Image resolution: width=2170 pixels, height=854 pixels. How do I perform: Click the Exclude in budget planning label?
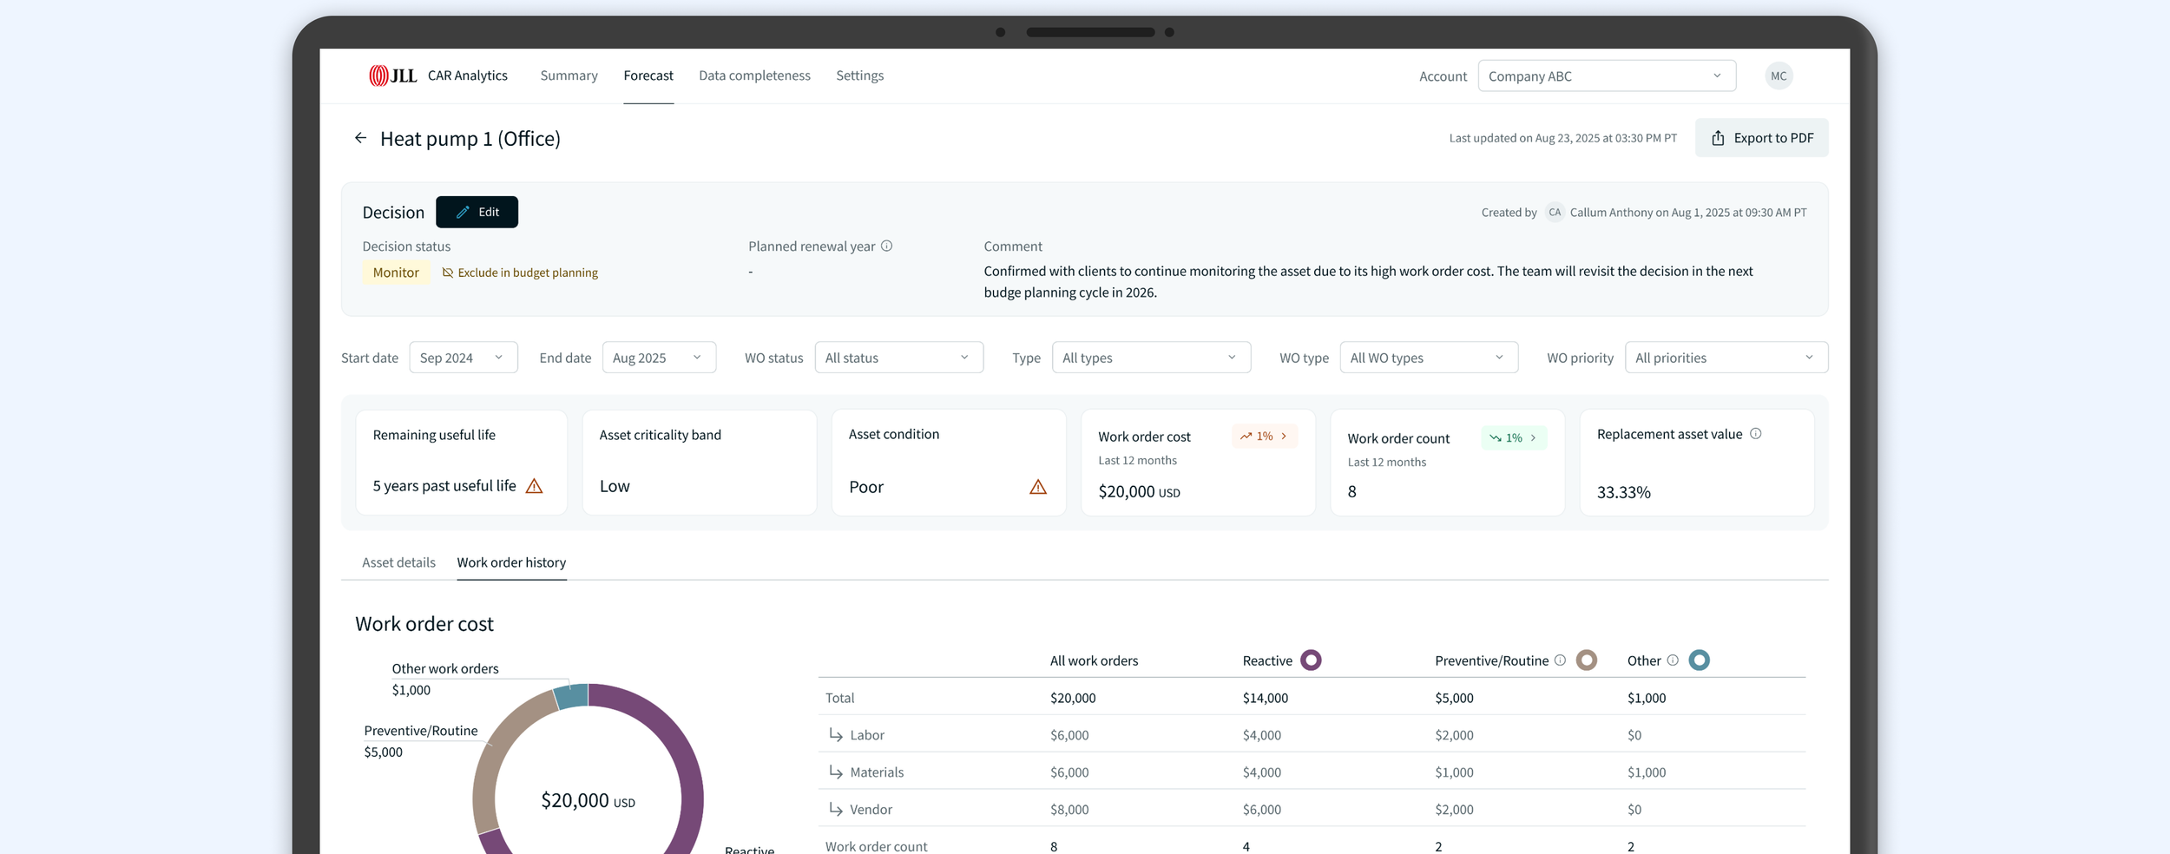528,273
